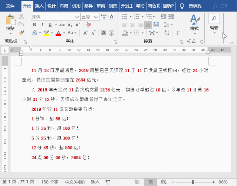
Task: Click the Grow Font icon
Action: tap(85, 33)
